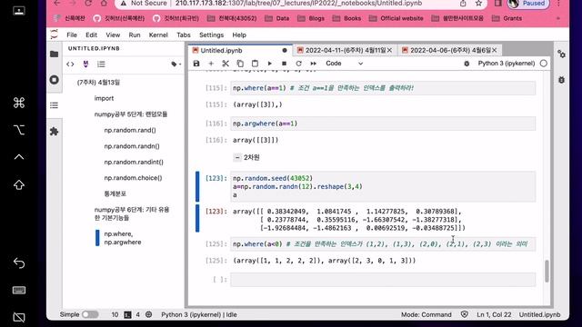The image size is (582, 327).
Task: Open the Run menu
Action: tap(135, 35)
